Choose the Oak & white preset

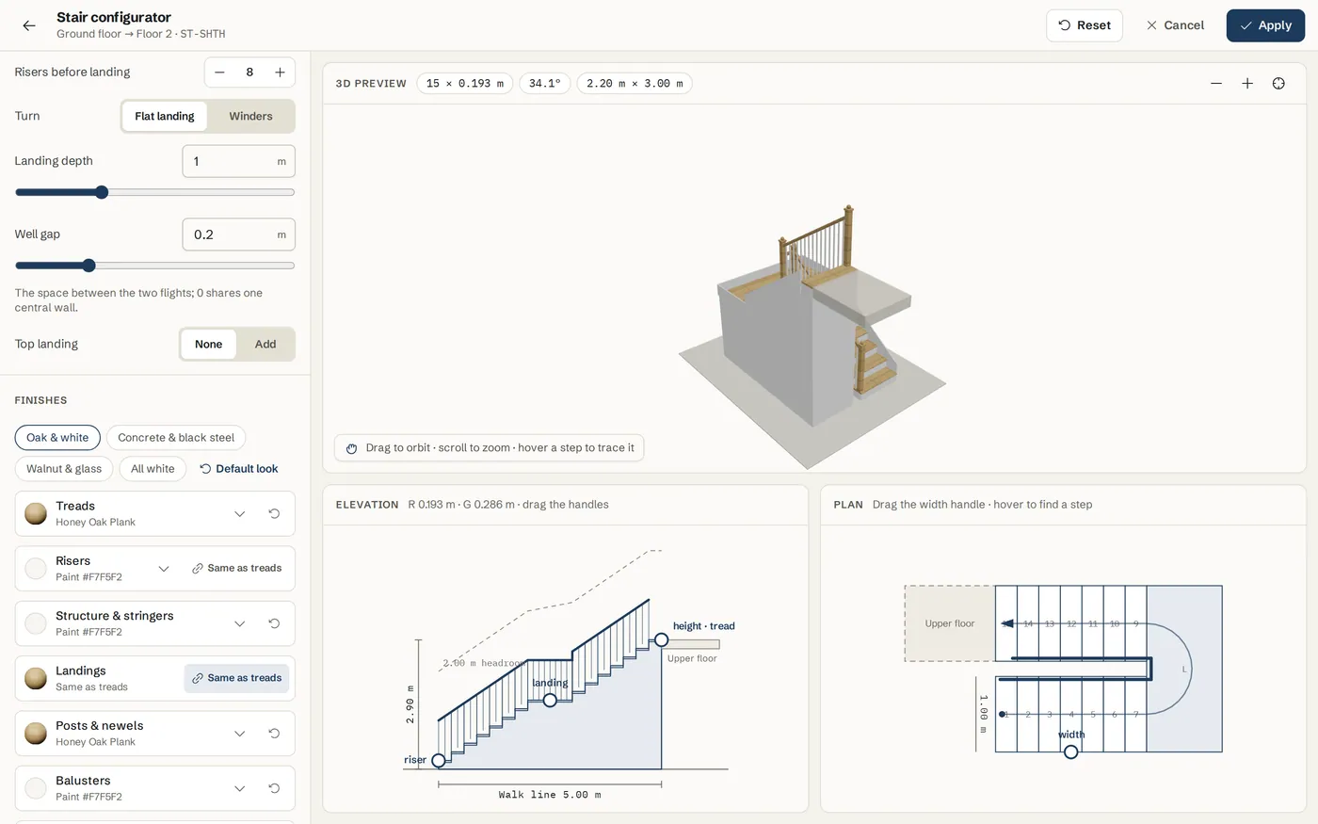(57, 437)
